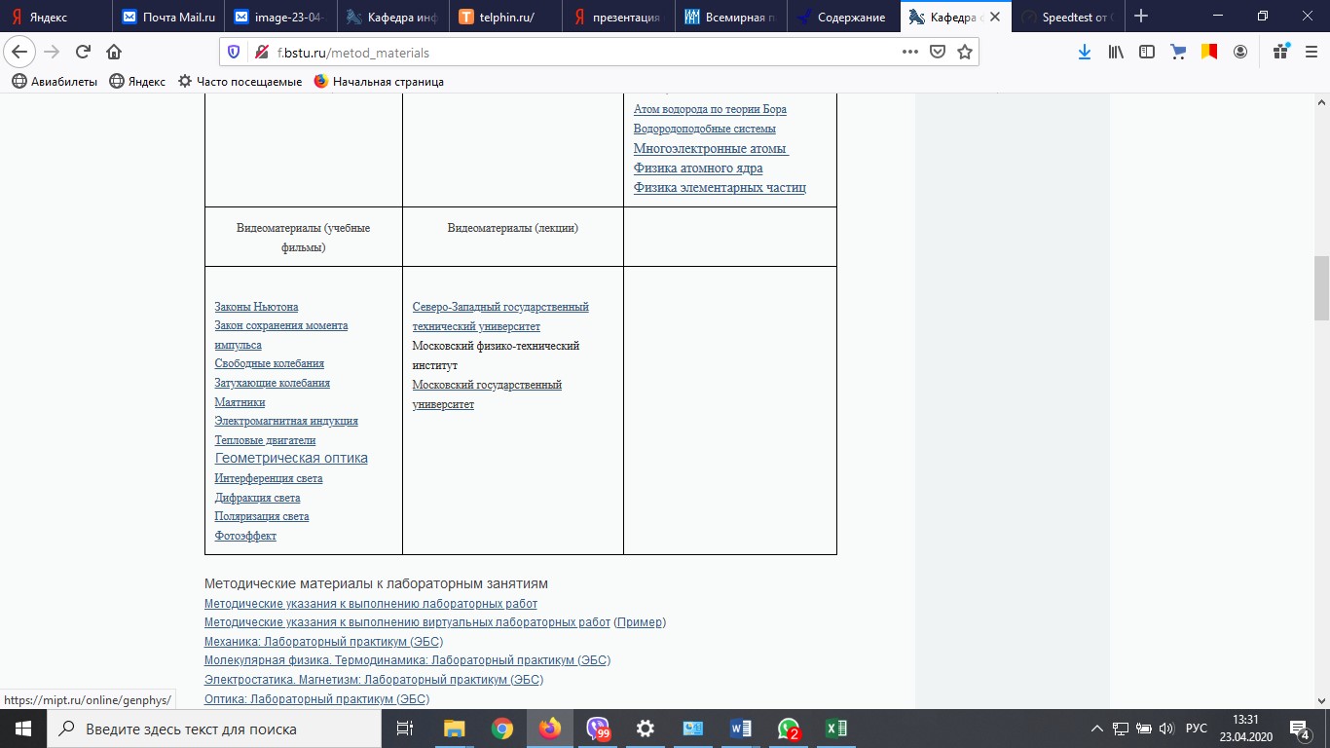
Task: Open the Геометрическая оптика link
Action: 291,458
